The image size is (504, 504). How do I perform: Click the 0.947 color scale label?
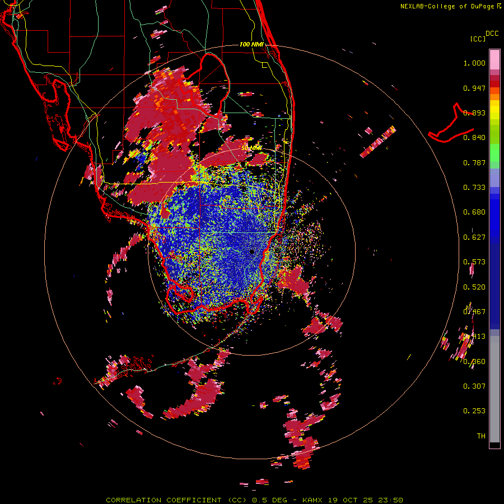(474, 88)
